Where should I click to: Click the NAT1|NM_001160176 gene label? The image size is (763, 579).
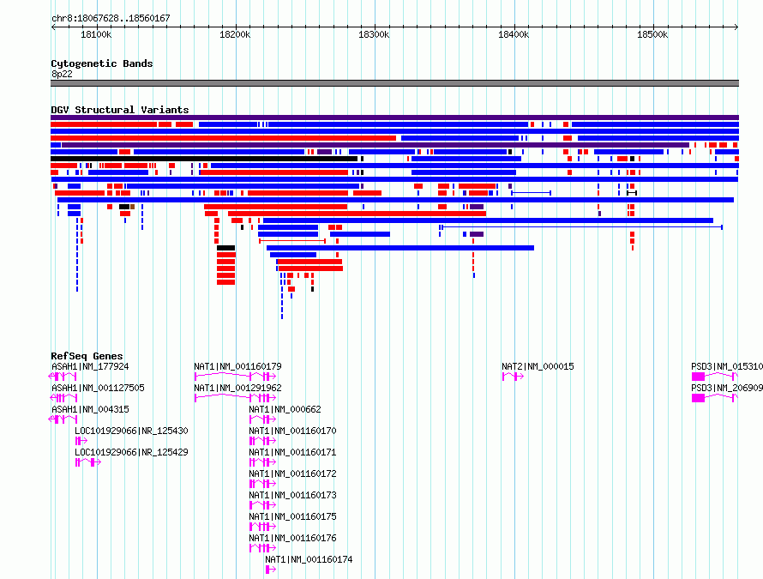[x=292, y=538]
